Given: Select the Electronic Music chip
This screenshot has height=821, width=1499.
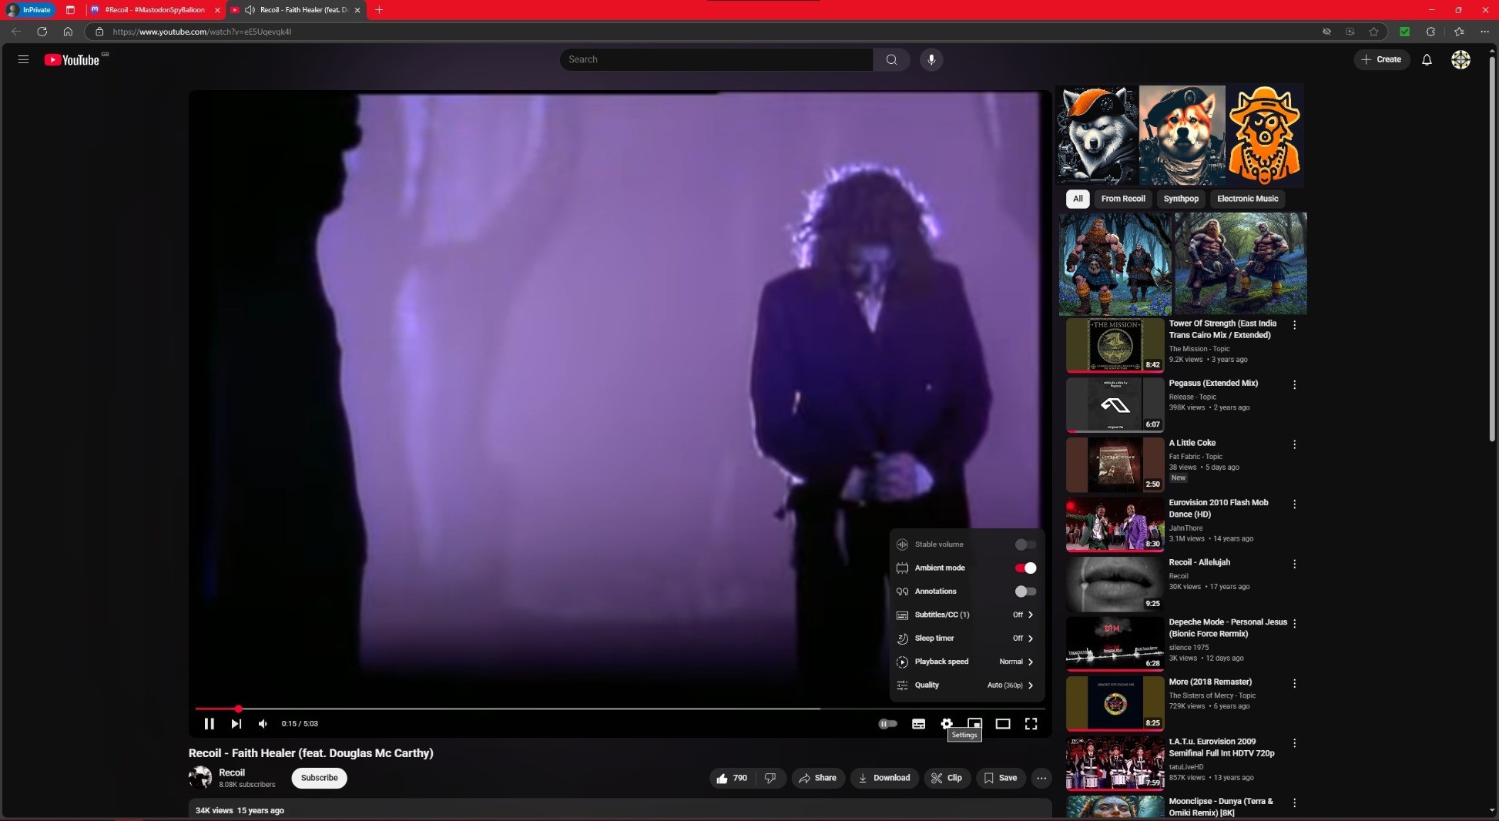Looking at the screenshot, I should click(x=1247, y=199).
